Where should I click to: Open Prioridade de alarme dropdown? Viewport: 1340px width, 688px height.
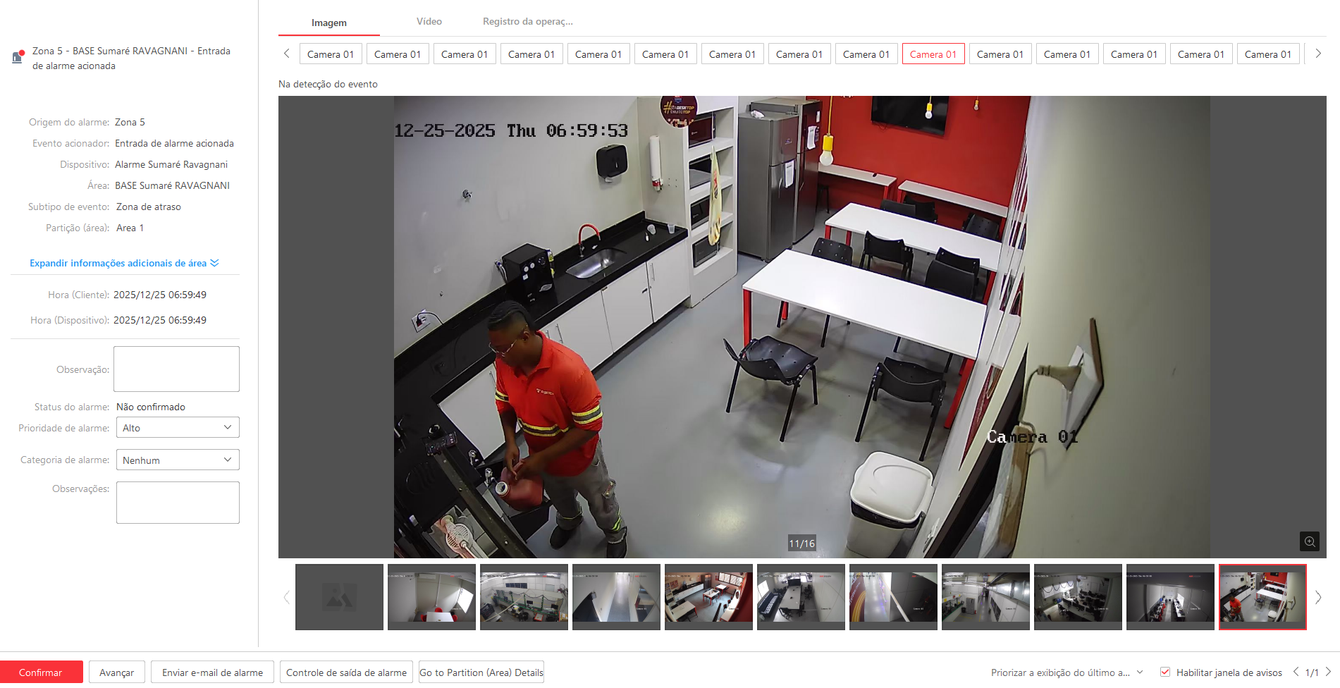178,427
